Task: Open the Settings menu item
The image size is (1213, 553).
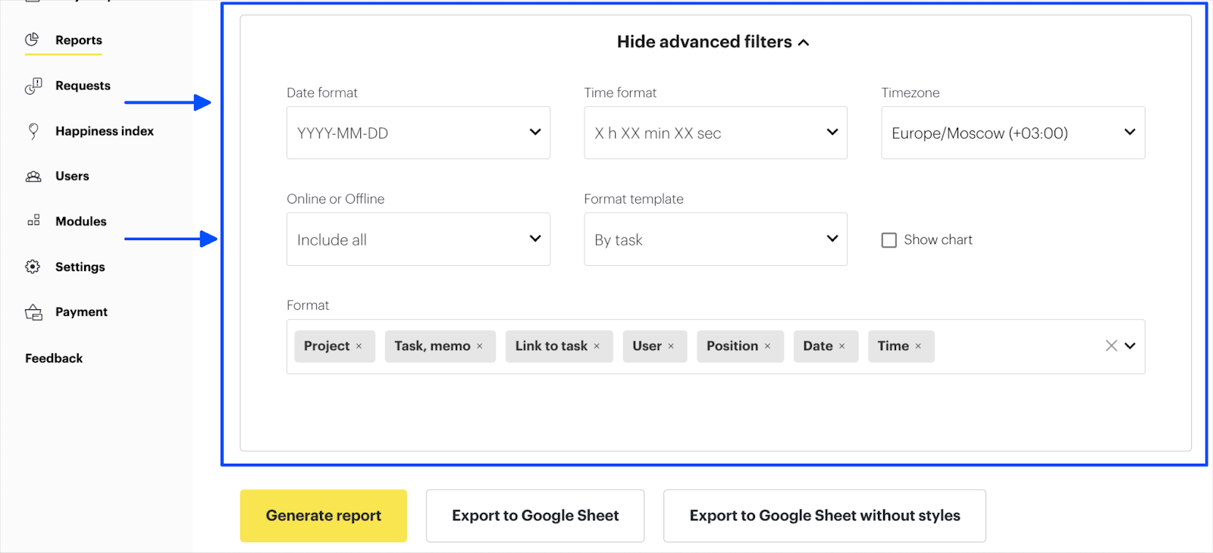Action: pos(80,267)
